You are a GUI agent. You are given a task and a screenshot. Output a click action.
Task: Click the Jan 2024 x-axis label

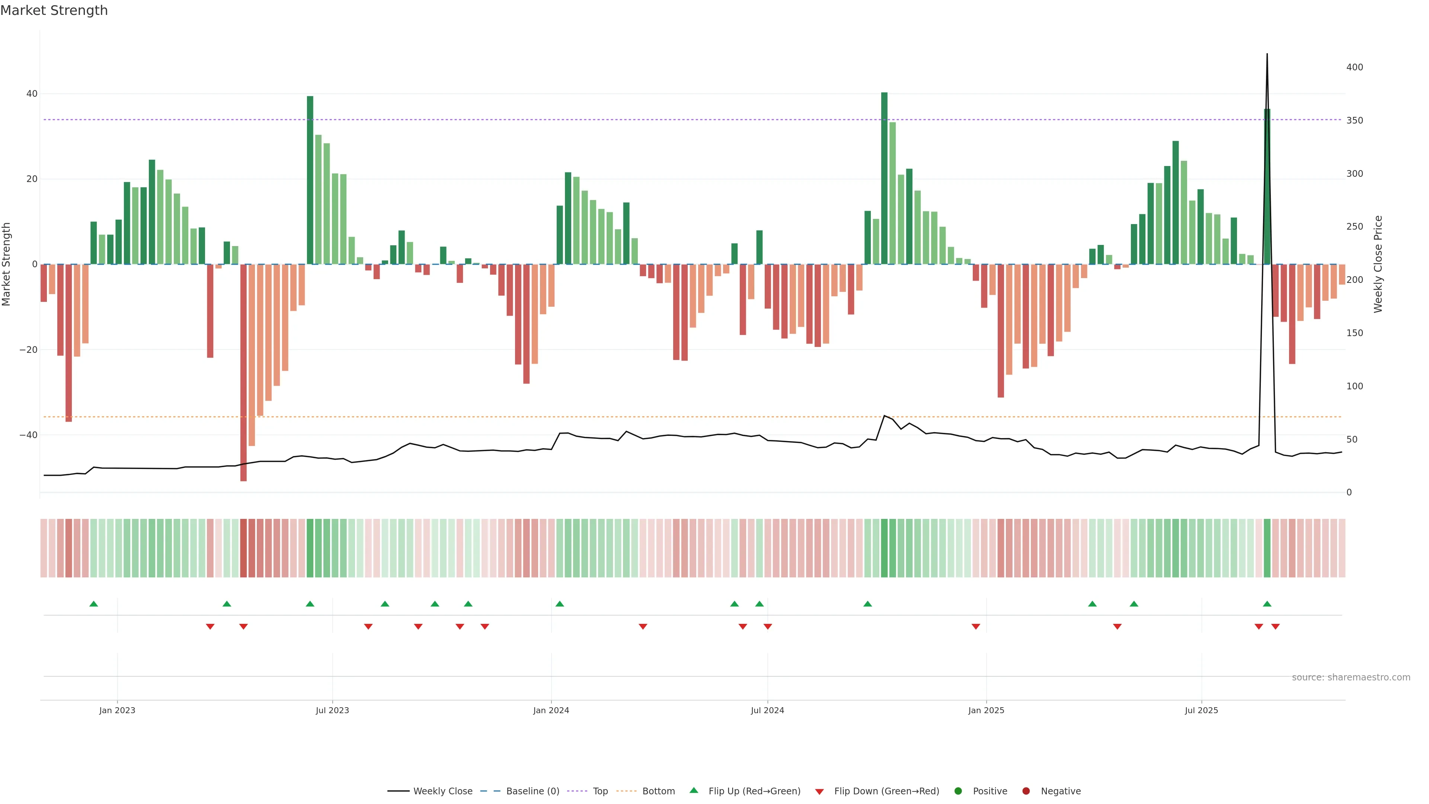[551, 710]
